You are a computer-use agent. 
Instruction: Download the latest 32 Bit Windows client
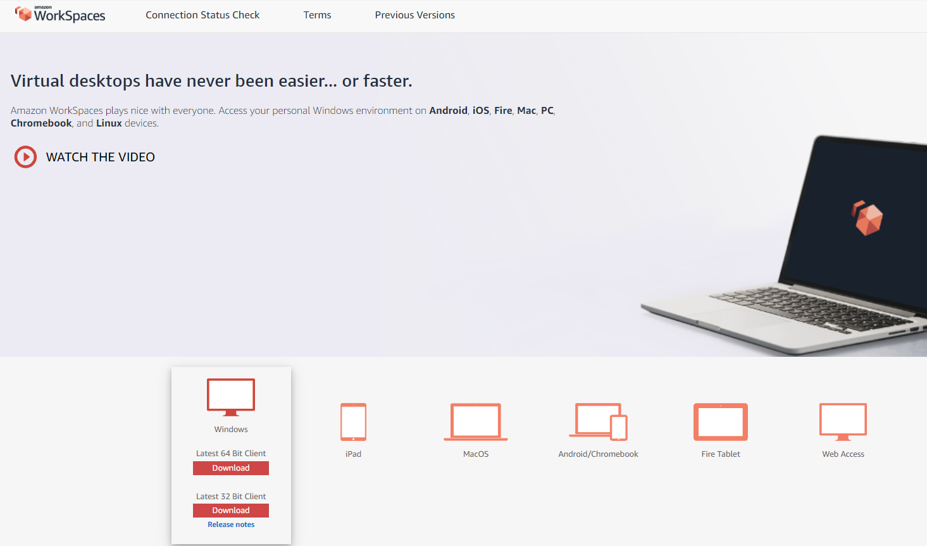231,511
